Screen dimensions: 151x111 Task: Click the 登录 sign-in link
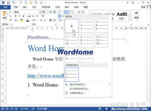point(143,7)
